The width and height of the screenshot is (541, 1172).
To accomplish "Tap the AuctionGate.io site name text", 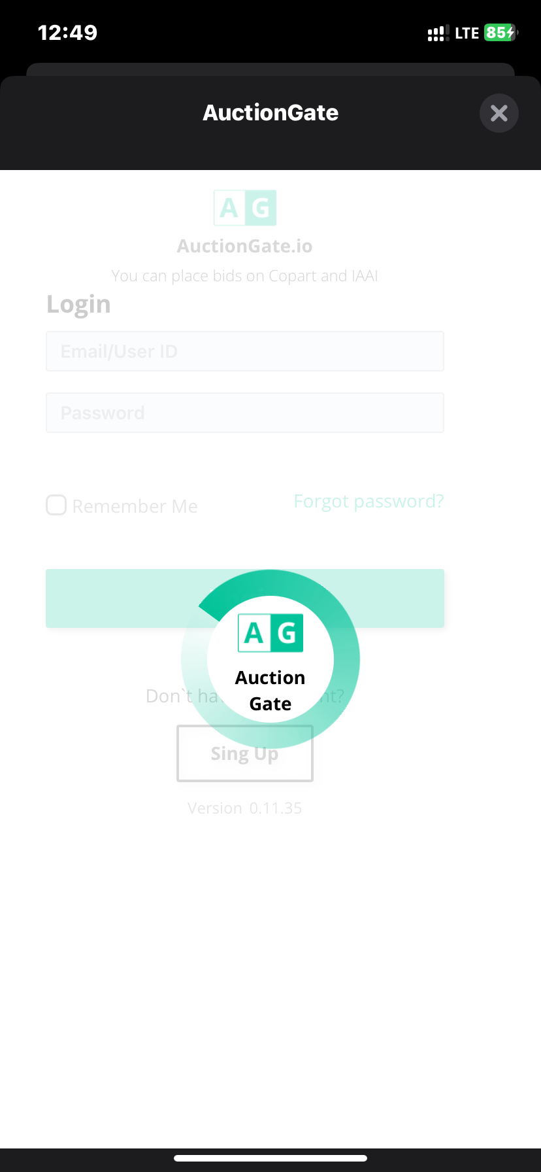I will [x=245, y=246].
